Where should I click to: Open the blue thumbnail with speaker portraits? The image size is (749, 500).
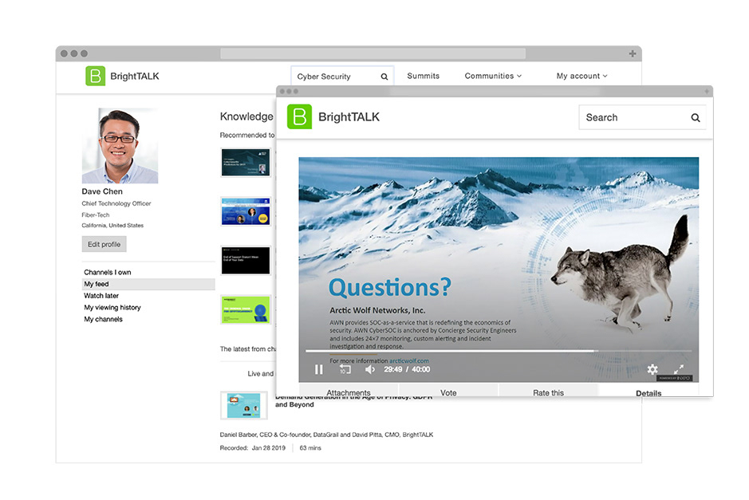pos(246,211)
